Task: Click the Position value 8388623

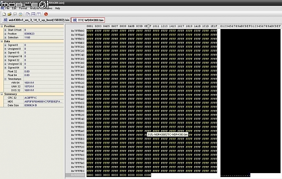Action: tap(29, 34)
